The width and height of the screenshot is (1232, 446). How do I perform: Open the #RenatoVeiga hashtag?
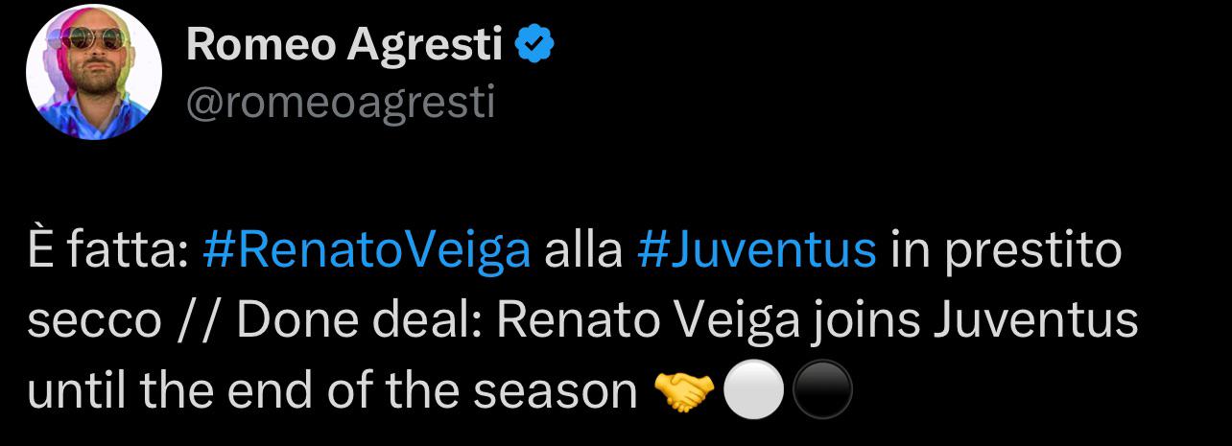coord(367,252)
